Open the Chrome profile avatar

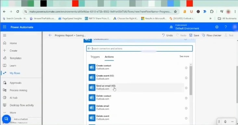click(228, 12)
